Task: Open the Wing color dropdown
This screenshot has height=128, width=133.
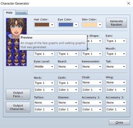Action: (x=116, y=90)
